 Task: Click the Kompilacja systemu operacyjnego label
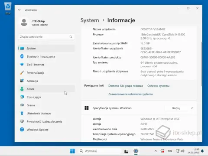114,134
